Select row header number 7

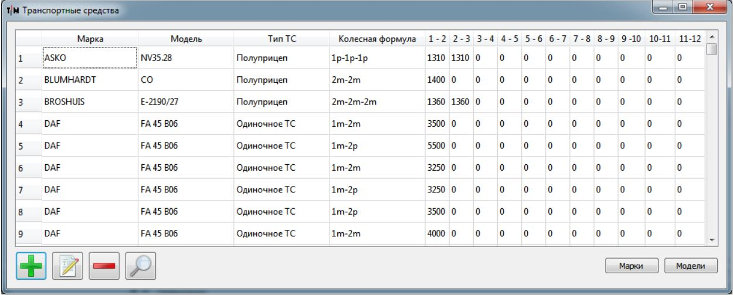28,190
